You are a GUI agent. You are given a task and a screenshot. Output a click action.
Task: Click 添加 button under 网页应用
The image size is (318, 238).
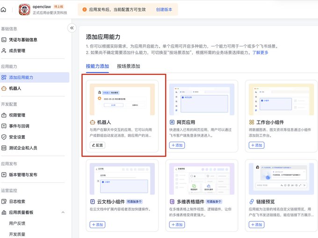[x=177, y=145]
